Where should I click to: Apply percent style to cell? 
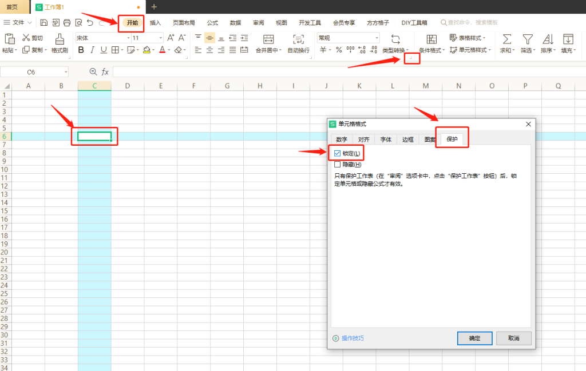coord(339,50)
